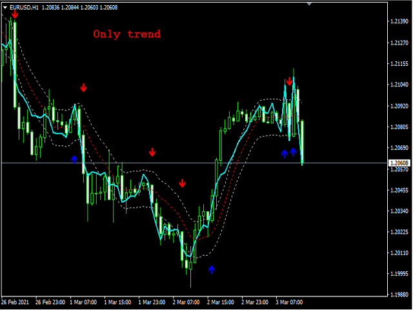Click the 1.21155 price scale label
Image resolution: width=413 pixels, height=310 pixels.
pyautogui.click(x=399, y=64)
